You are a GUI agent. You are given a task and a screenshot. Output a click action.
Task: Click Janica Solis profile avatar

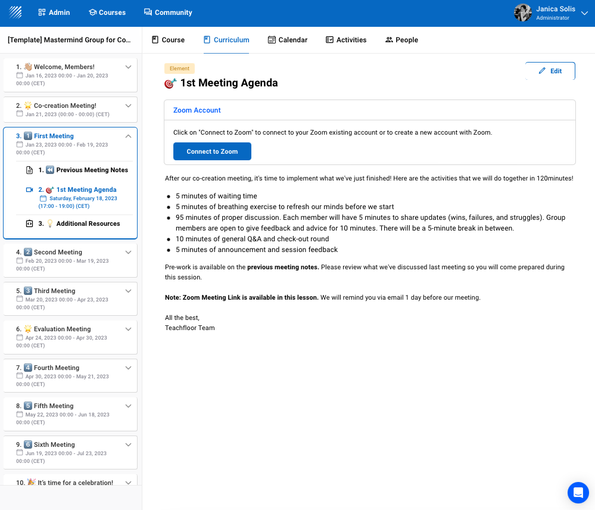(522, 13)
